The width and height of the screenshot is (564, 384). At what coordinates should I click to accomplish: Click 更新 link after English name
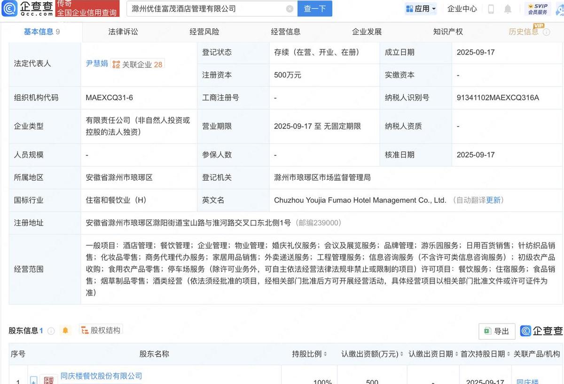click(x=493, y=200)
